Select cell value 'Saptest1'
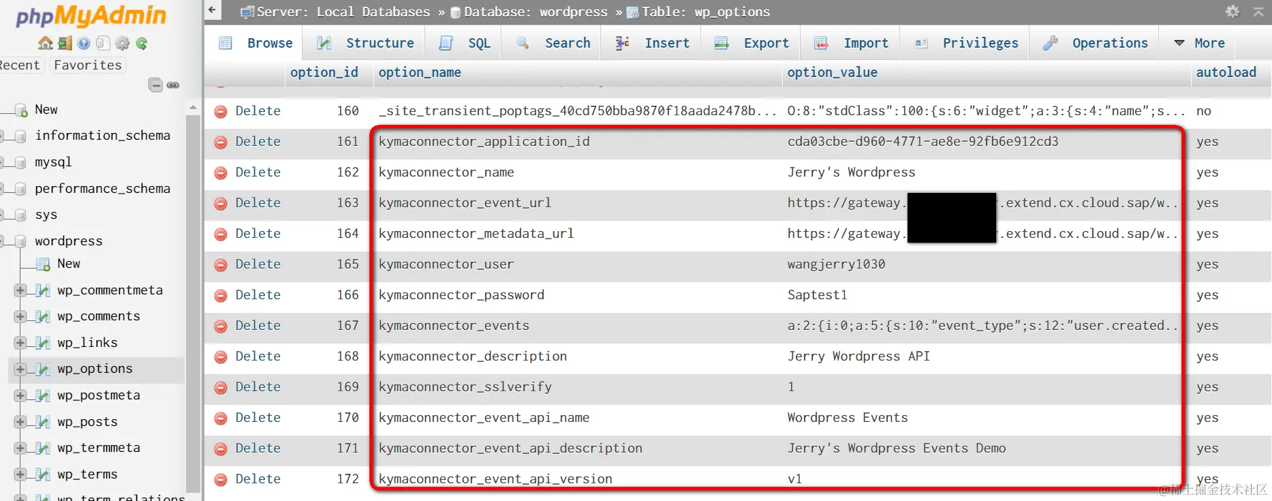 tap(817, 295)
